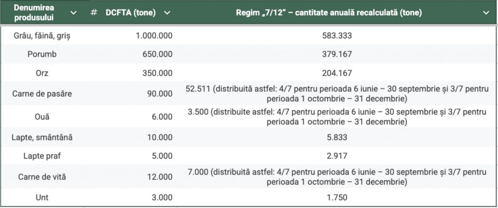This screenshot has height=208, width=498.
Task: Click the Porumb product cell
Action: [42, 54]
